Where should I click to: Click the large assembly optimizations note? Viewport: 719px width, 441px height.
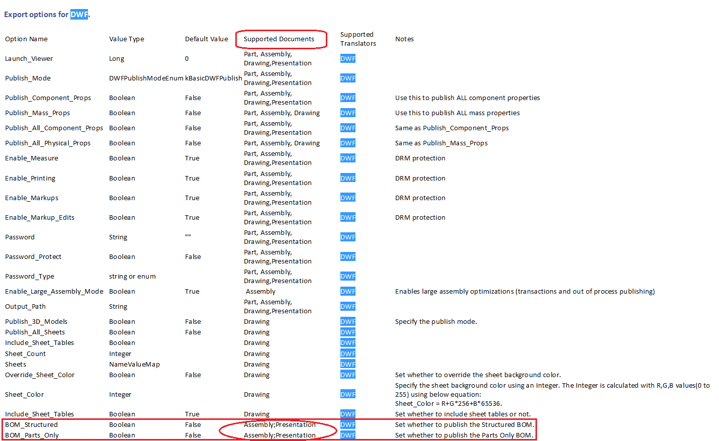tap(524, 292)
